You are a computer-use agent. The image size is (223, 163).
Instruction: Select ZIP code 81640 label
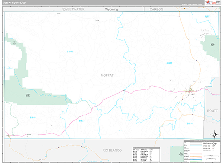pos(70,51)
